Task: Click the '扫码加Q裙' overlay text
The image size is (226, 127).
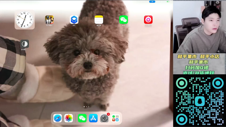Action: click(197, 68)
